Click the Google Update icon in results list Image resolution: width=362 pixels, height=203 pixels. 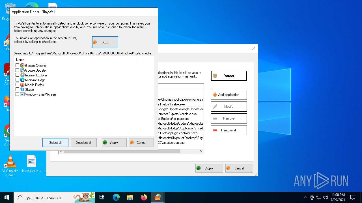(22, 70)
